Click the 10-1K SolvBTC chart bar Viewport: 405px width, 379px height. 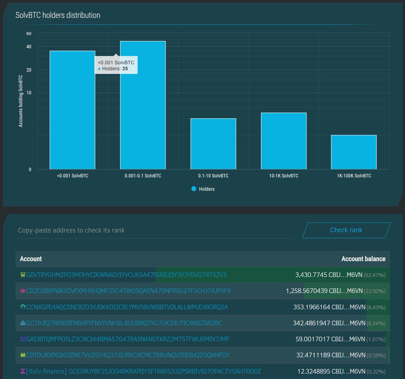[x=284, y=141]
